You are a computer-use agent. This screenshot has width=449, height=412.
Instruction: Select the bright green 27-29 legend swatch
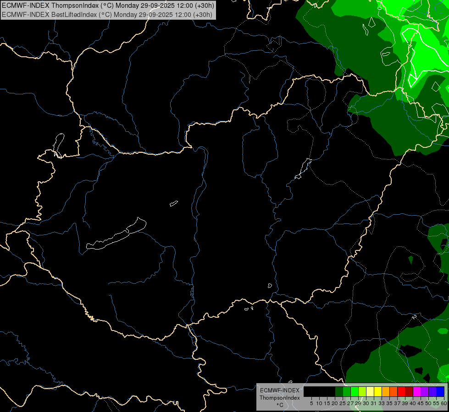355,391
